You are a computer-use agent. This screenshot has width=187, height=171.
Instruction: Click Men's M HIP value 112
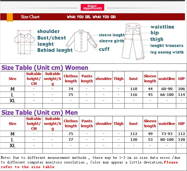click(181, 134)
